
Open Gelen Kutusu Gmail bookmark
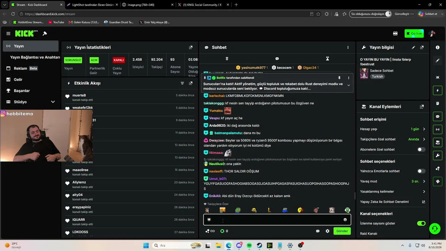click(84, 22)
